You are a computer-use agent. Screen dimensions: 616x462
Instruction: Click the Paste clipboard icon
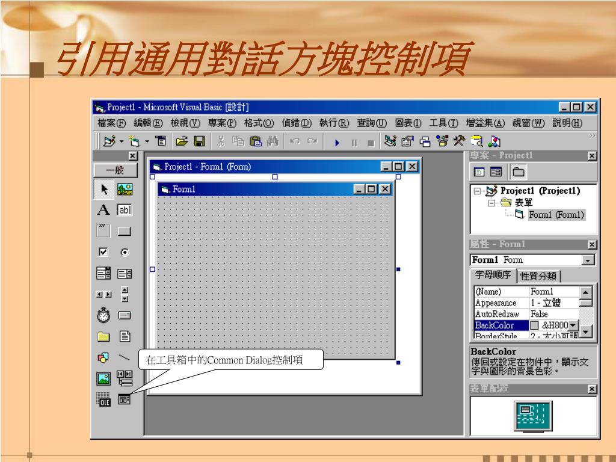point(255,141)
